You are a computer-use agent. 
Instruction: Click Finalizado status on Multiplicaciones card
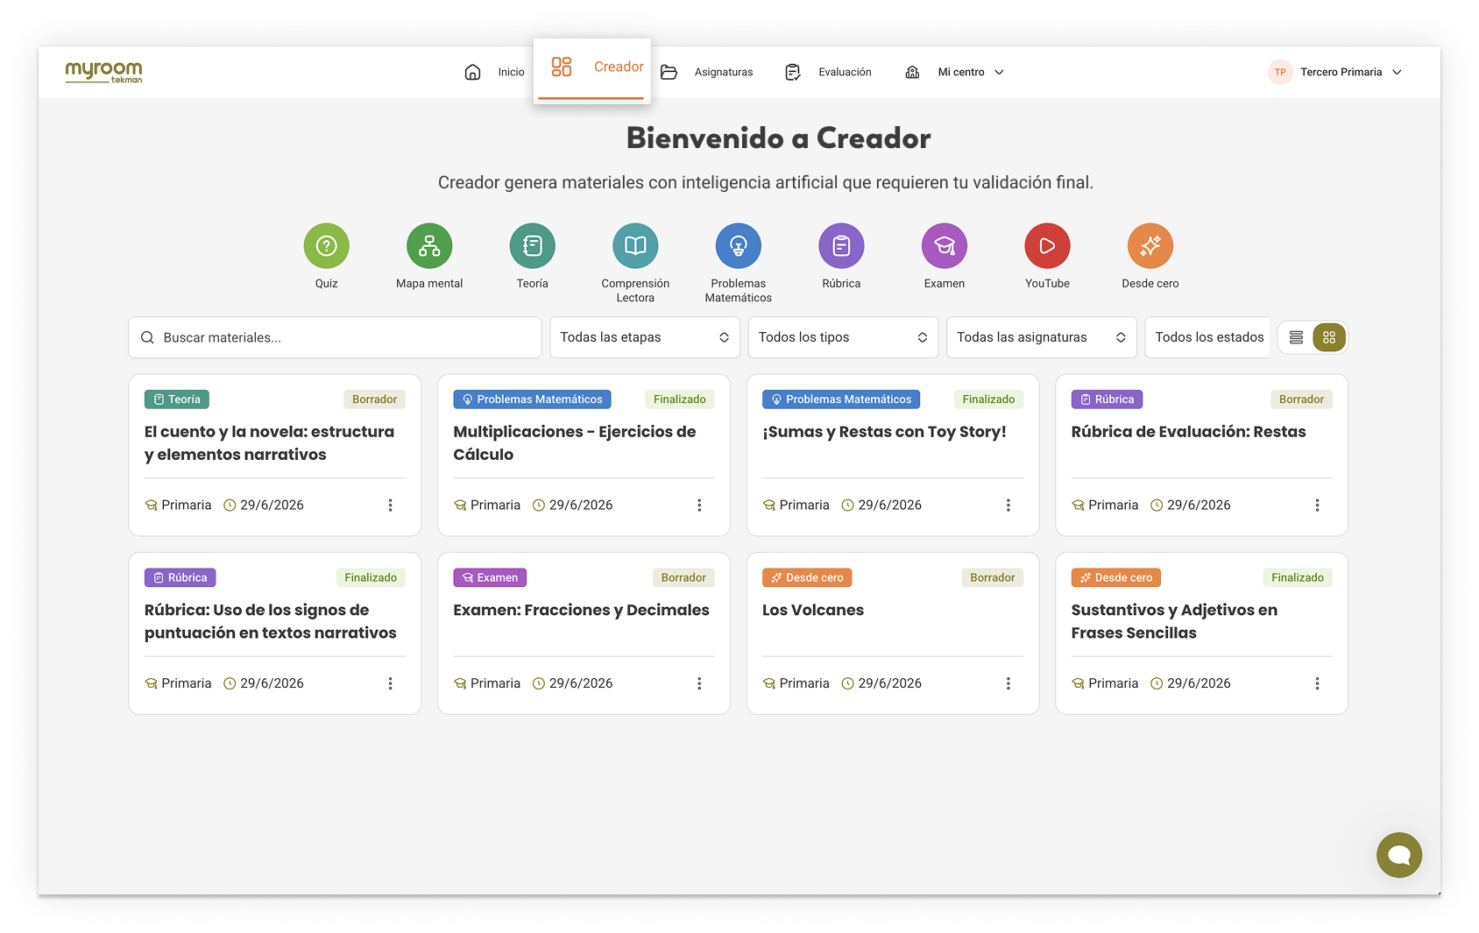[679, 399]
